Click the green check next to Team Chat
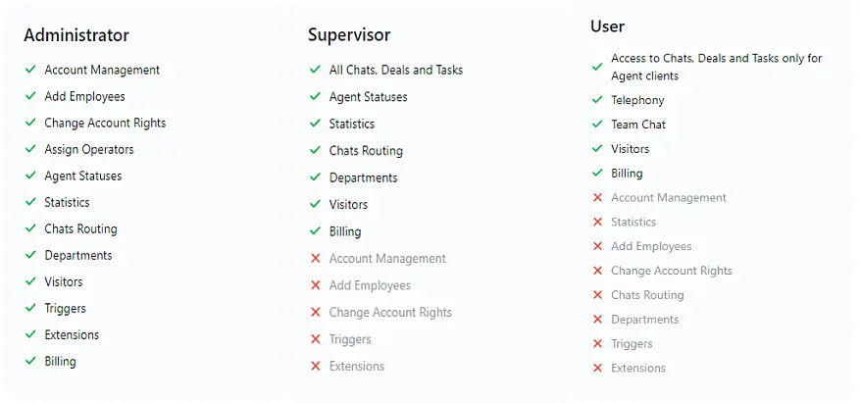860x403 pixels. click(597, 125)
